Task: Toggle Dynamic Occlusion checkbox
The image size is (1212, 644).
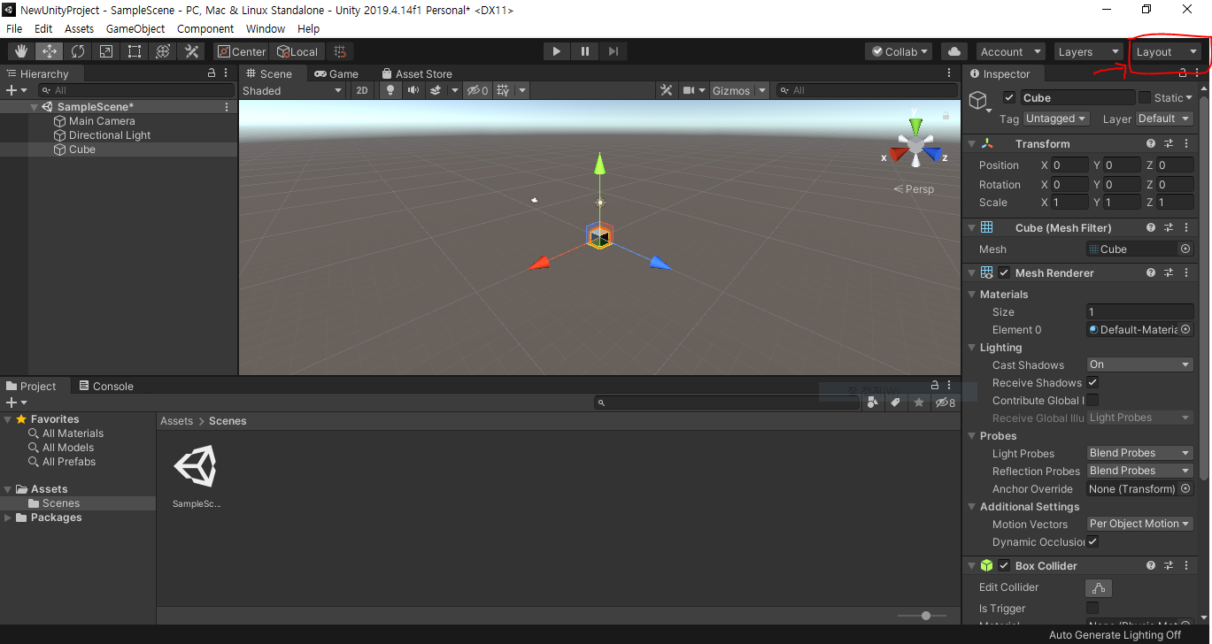Action: 1092,541
